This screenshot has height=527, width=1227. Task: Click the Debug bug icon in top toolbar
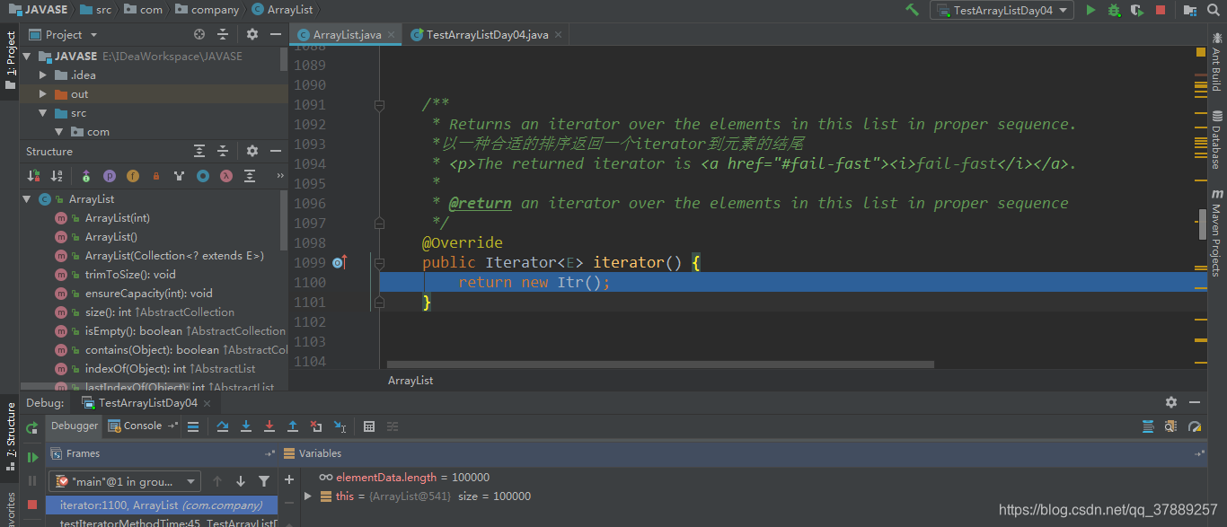tap(1114, 10)
